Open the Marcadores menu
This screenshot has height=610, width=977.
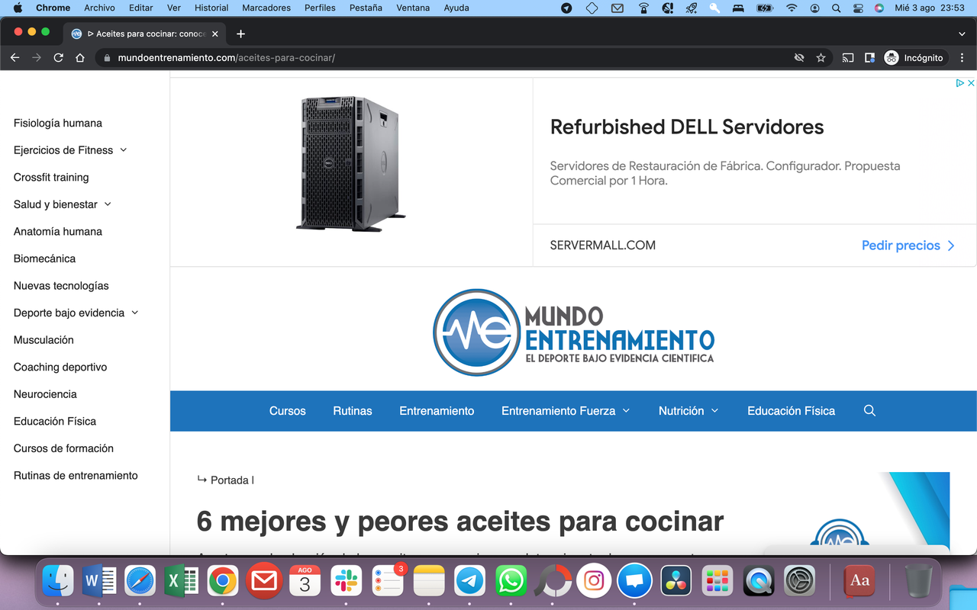(266, 8)
